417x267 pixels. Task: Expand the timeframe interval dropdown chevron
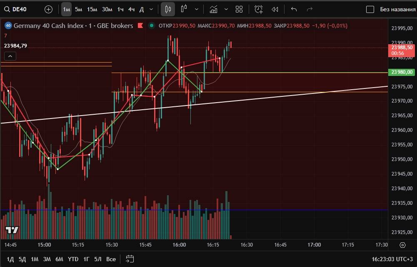click(x=151, y=9)
